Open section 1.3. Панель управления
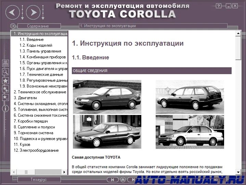Image resolution: width=246 pixels, height=185 pixels. [x=40, y=51]
